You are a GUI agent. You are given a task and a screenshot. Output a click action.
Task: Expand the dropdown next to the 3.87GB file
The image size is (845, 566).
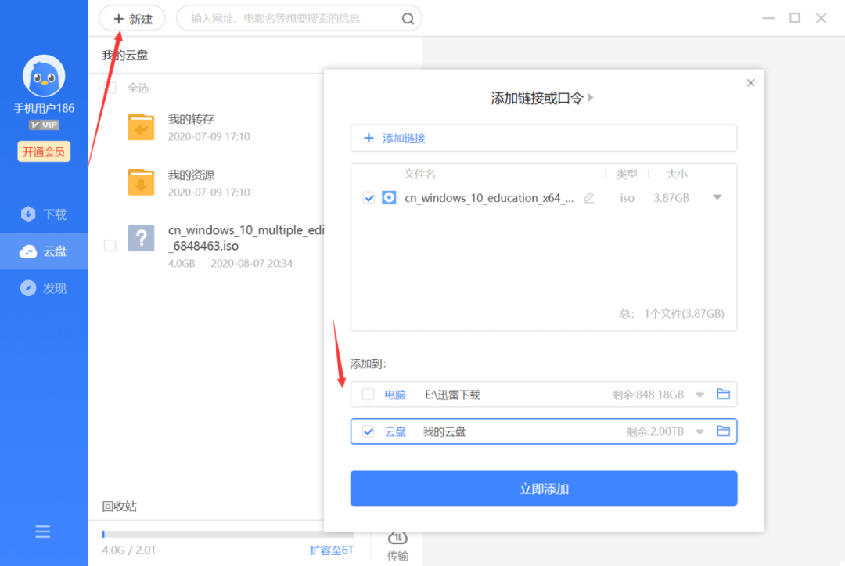click(x=717, y=198)
